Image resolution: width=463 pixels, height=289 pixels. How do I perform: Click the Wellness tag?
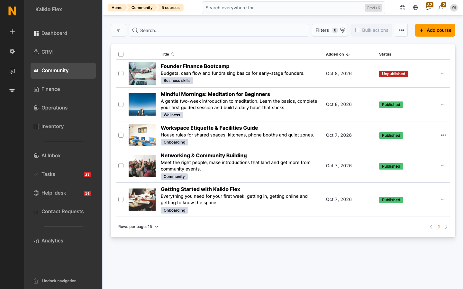point(172,115)
